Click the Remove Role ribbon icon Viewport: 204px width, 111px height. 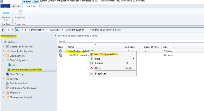(x=6, y=13)
